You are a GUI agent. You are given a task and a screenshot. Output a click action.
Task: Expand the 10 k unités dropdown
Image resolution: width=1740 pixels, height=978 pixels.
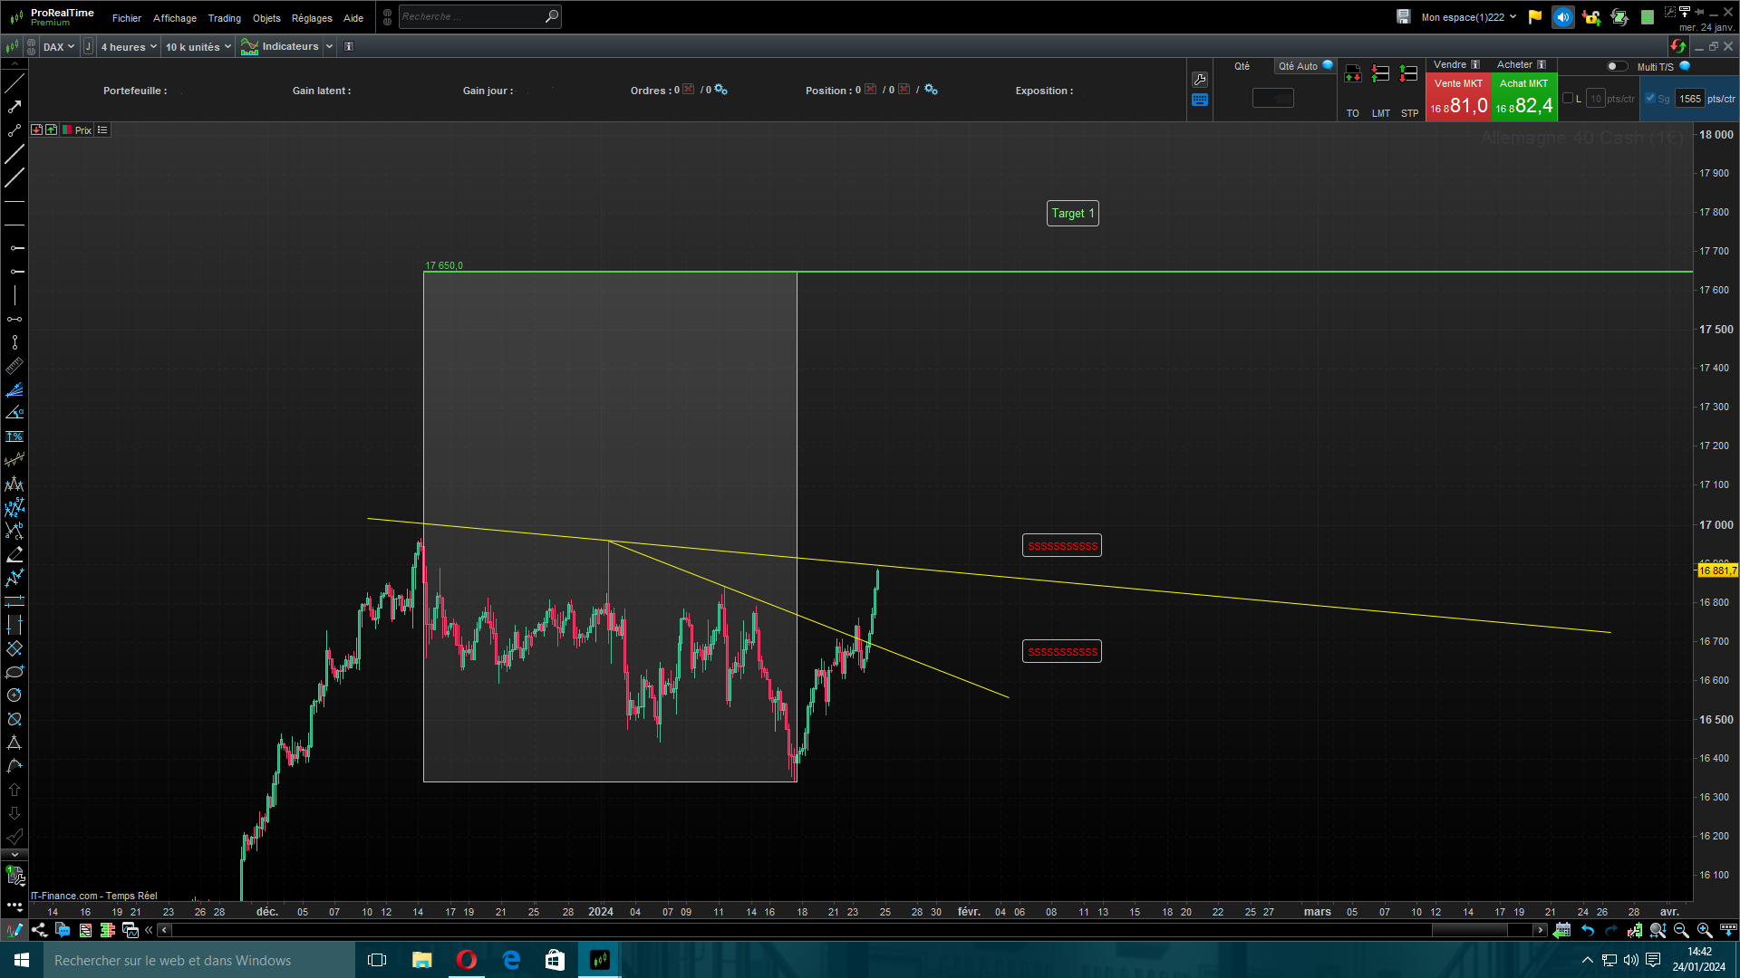point(198,47)
